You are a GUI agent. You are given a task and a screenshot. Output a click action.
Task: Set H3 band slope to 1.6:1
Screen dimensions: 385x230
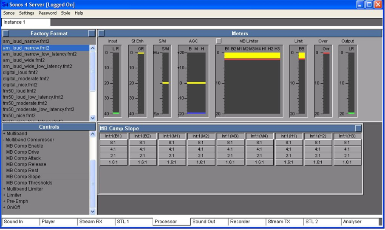pos(347,162)
